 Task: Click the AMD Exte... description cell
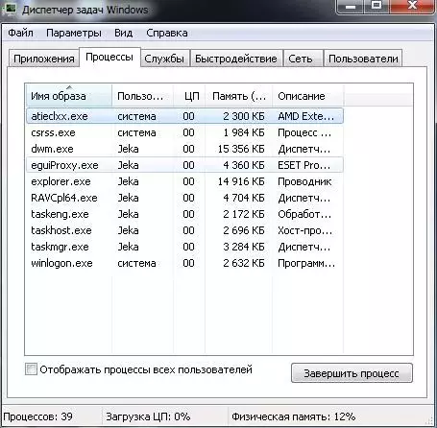click(x=305, y=116)
